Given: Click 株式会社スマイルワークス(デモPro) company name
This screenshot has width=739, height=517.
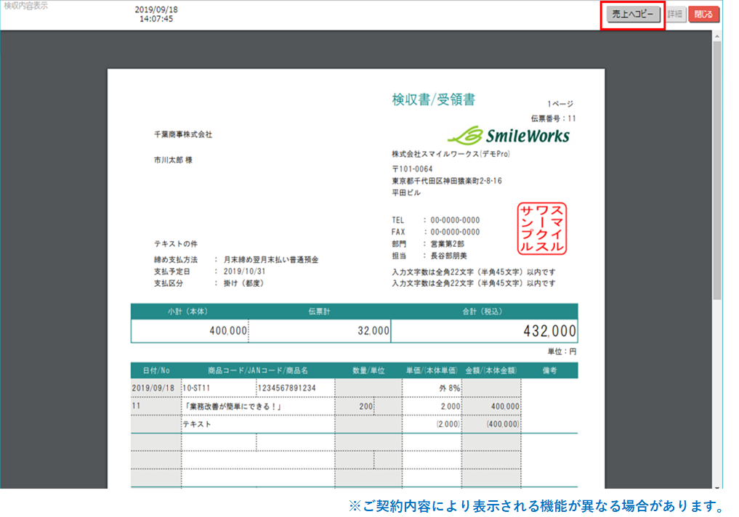Looking at the screenshot, I should click(451, 154).
